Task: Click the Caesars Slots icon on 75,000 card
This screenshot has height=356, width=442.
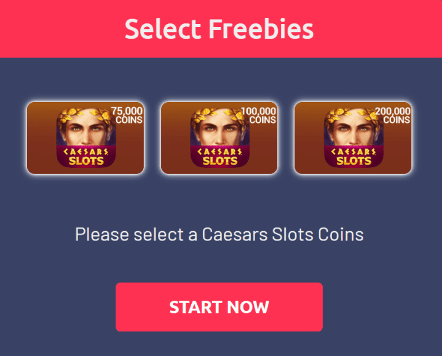Action: point(86,138)
